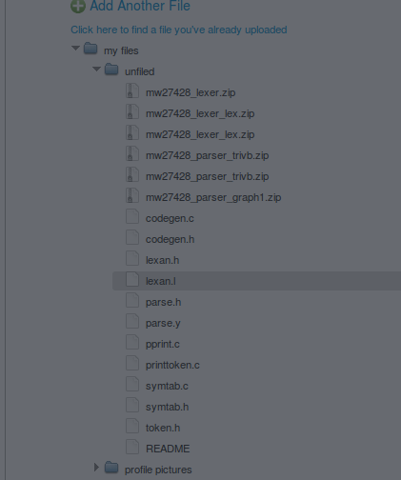The width and height of the screenshot is (401, 480).
Task: Collapse the my files folder arrow
Action: click(x=75, y=49)
